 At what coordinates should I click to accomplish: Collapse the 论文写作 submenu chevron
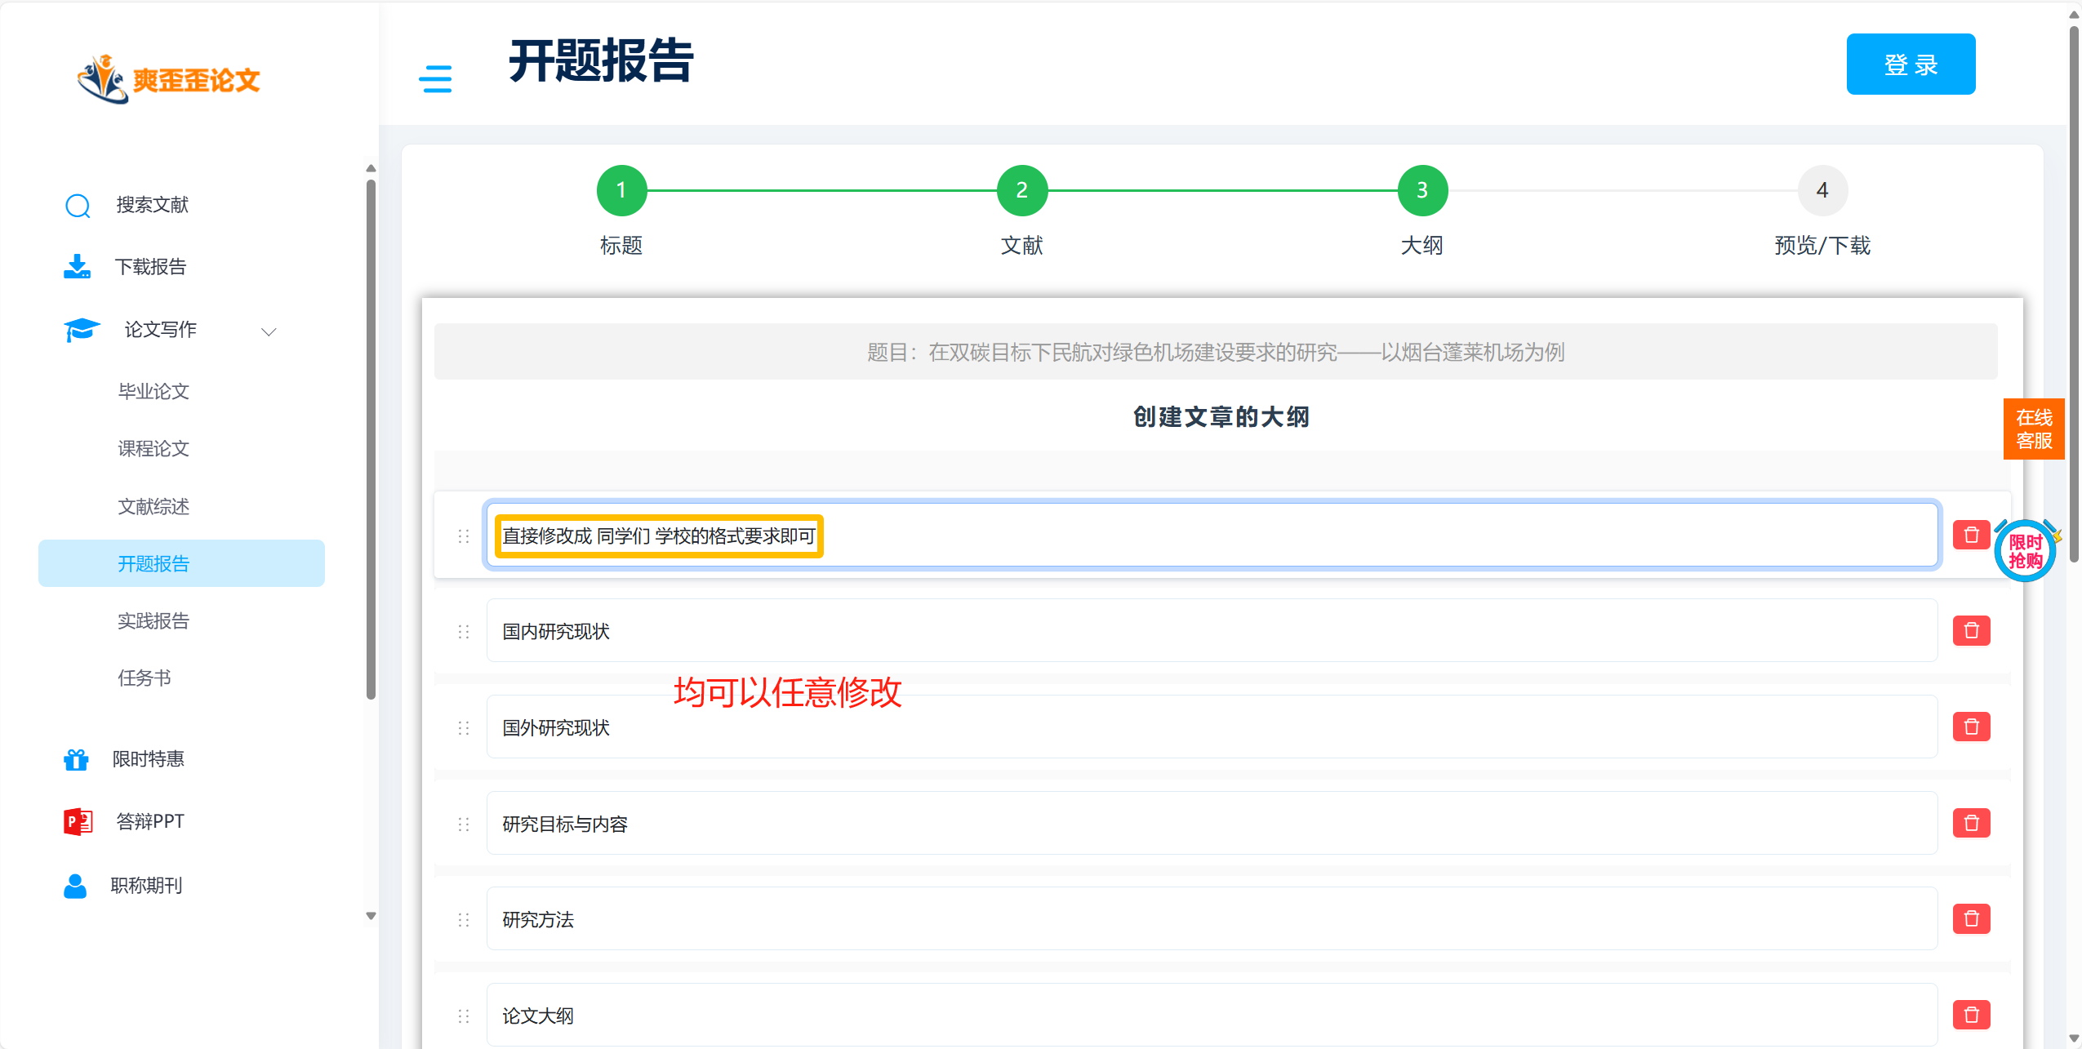point(269,331)
